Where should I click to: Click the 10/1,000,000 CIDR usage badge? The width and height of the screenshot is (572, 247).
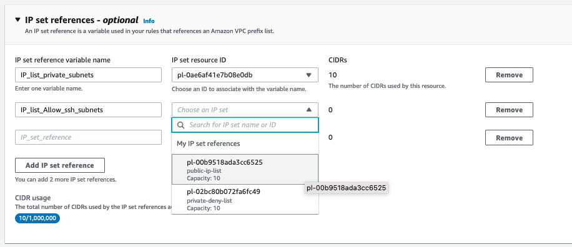(37, 218)
